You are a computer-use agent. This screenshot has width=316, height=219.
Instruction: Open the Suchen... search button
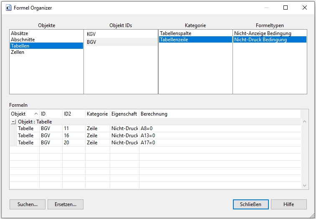(x=28, y=204)
